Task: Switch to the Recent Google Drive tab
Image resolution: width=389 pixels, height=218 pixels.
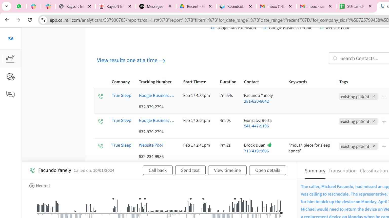Action: pos(196,7)
